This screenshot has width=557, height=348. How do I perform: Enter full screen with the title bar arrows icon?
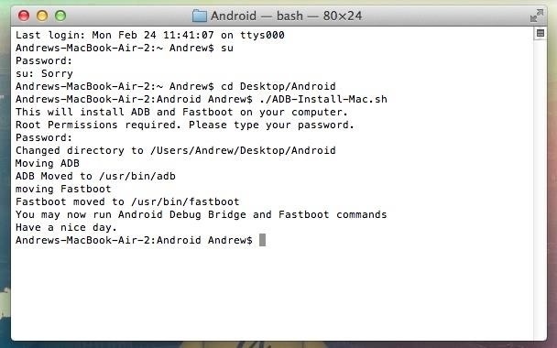coord(537,16)
